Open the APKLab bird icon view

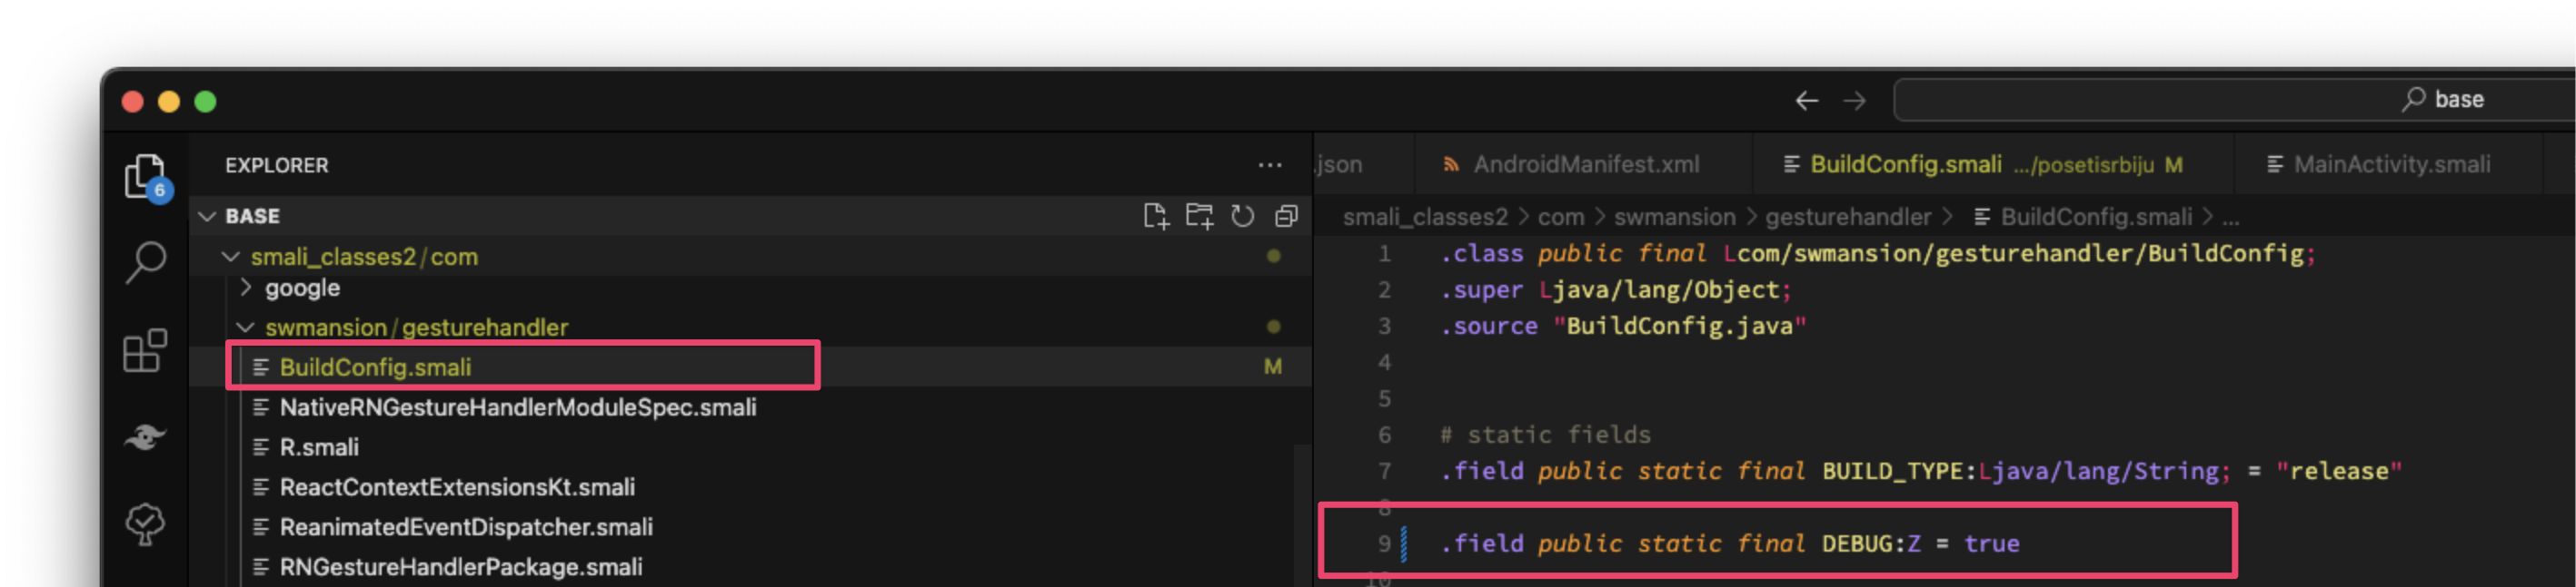tap(145, 437)
